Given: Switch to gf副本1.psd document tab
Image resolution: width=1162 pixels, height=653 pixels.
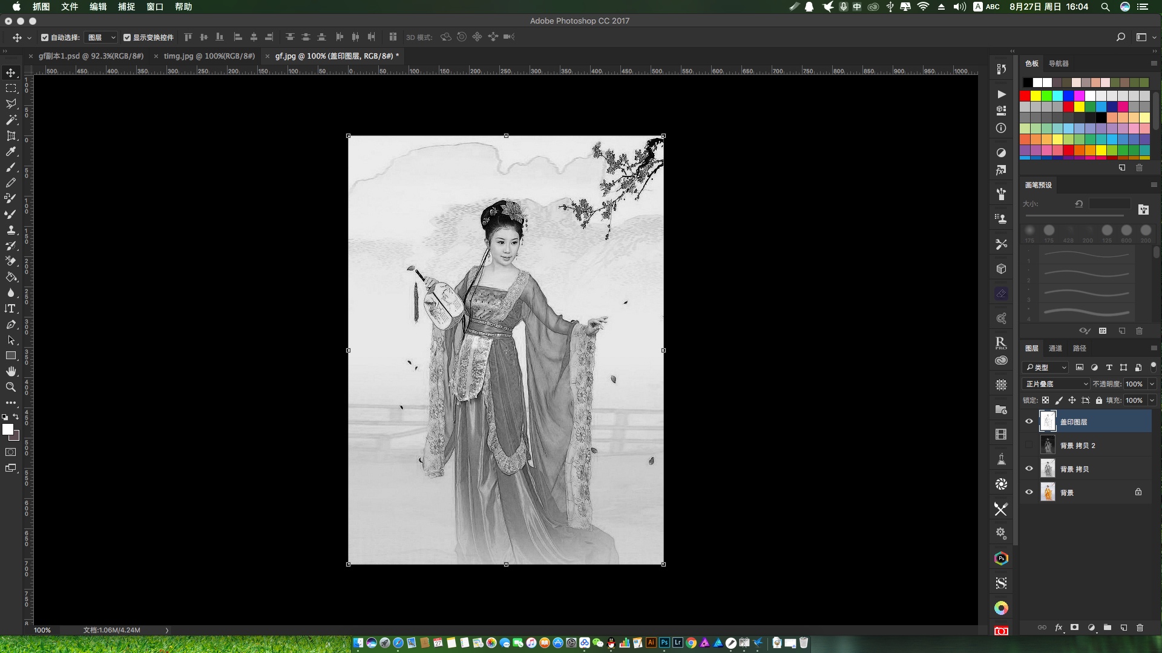Looking at the screenshot, I should tap(91, 56).
